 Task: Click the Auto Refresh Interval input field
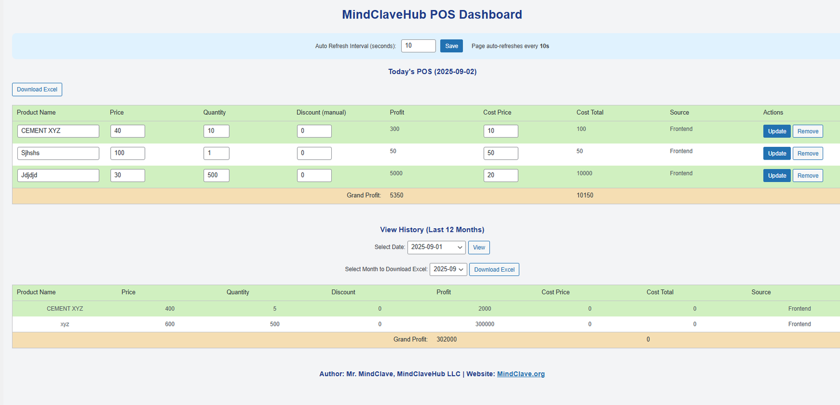[x=418, y=46]
